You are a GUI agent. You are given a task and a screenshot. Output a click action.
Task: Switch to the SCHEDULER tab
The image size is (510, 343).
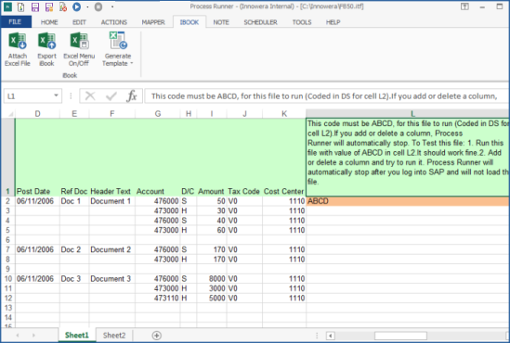click(x=260, y=22)
